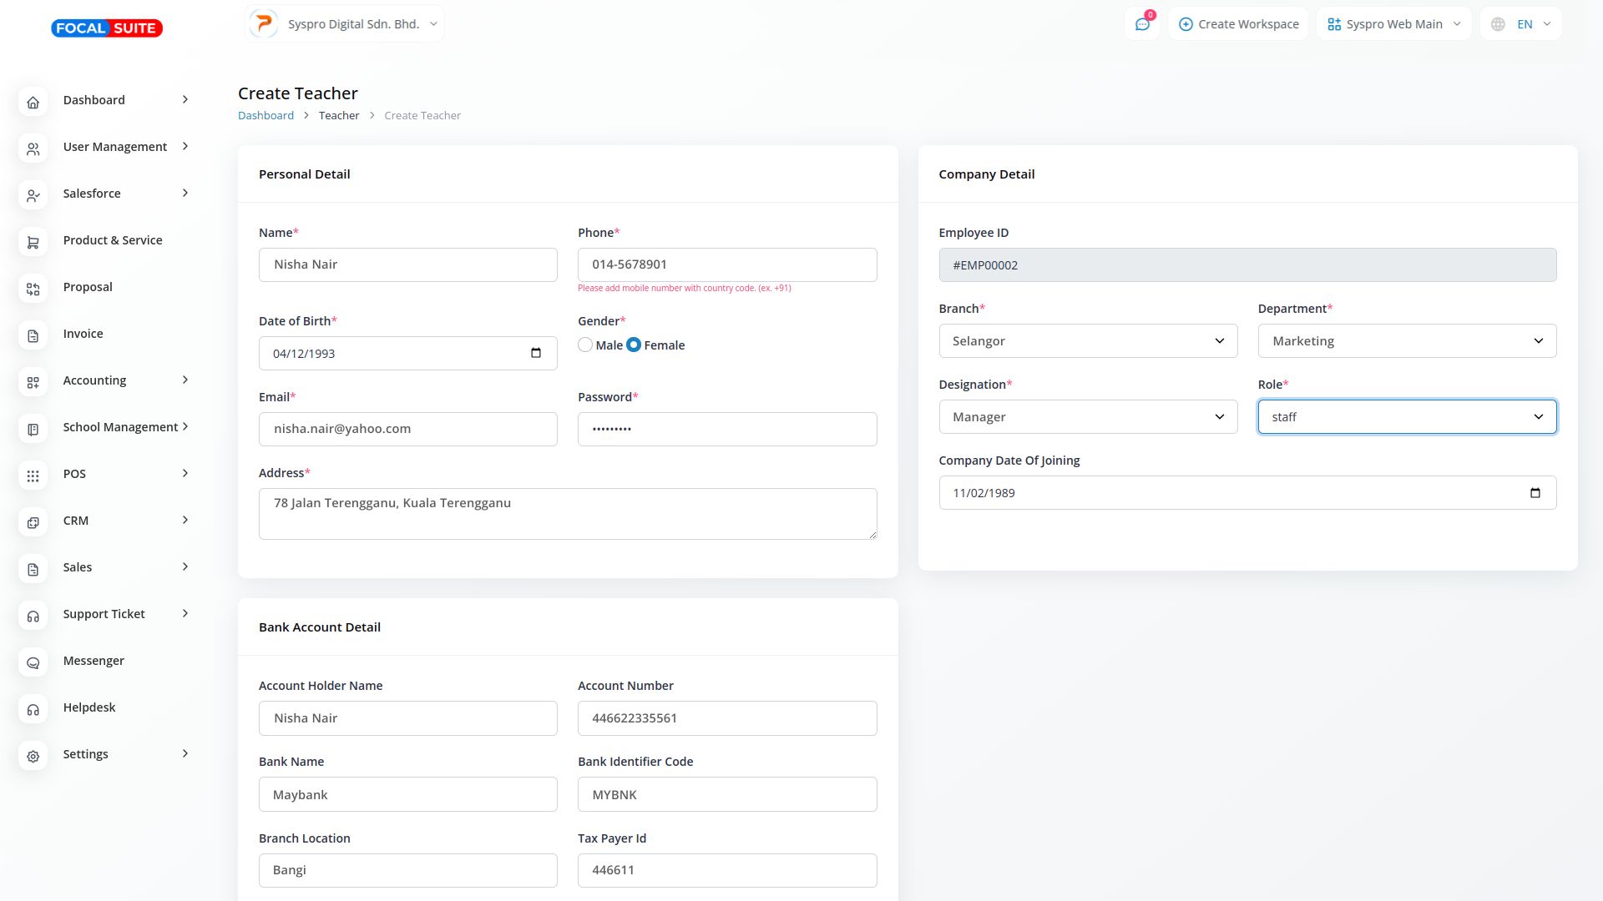The height and width of the screenshot is (901, 1603).
Task: Select the Male gender radio button
Action: (585, 345)
